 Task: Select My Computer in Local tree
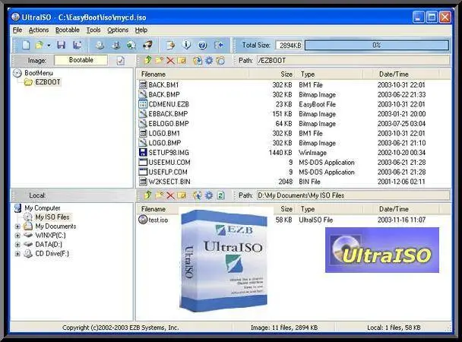43,208
